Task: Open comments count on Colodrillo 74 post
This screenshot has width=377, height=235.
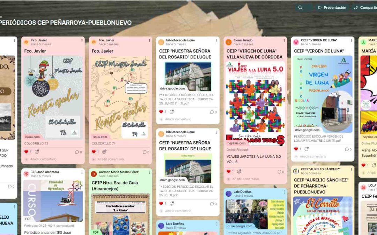Action: point(146,152)
